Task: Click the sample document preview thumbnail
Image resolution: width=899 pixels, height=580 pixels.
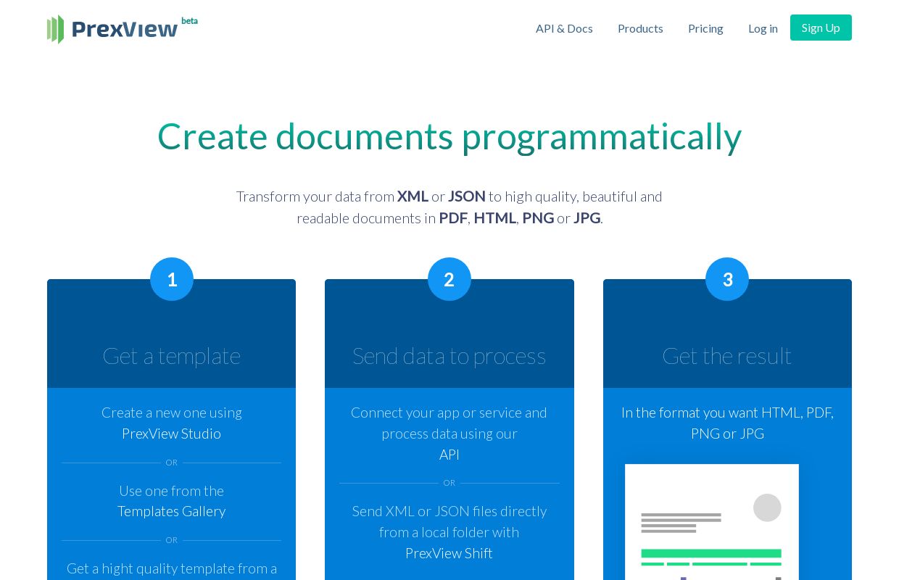Action: click(x=712, y=522)
